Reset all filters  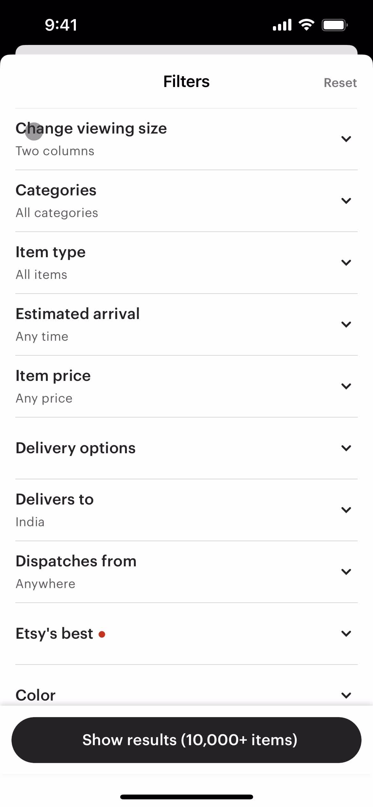pos(340,83)
